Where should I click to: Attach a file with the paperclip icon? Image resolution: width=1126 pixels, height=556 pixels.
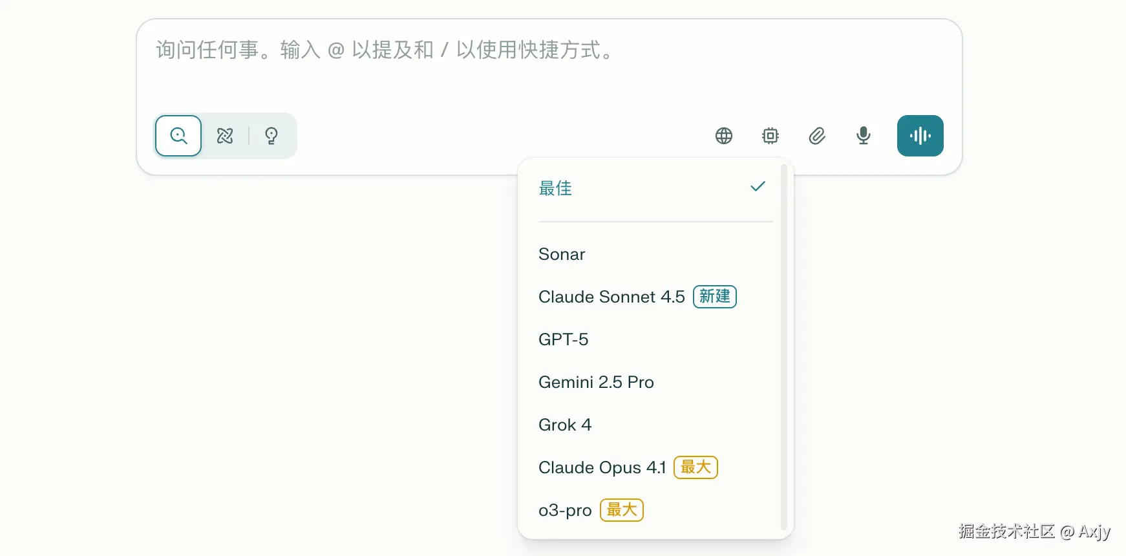point(816,136)
